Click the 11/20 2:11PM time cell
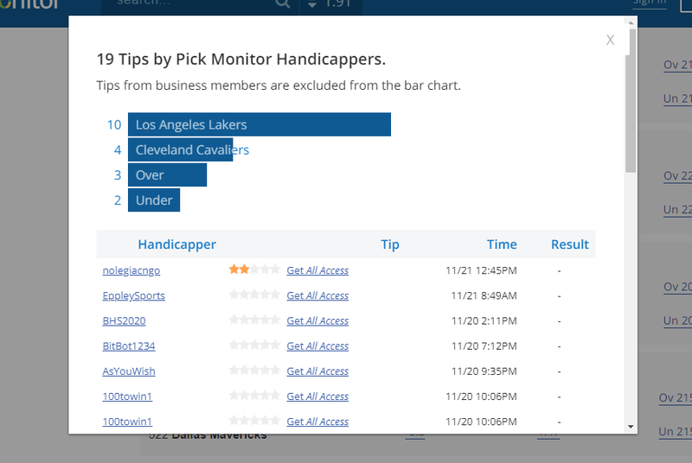 coord(484,320)
